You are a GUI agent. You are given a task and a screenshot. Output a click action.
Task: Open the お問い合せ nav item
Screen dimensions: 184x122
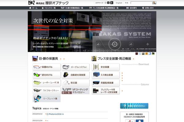click(x=148, y=8)
